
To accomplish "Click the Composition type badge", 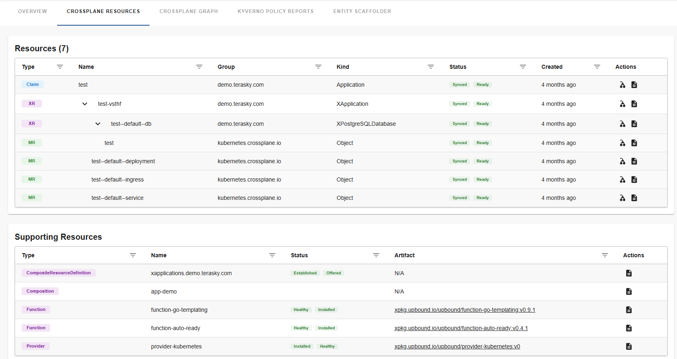I will pos(40,291).
